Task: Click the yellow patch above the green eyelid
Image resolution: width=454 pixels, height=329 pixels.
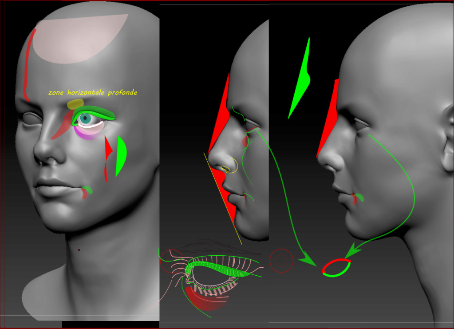Action: [75, 104]
